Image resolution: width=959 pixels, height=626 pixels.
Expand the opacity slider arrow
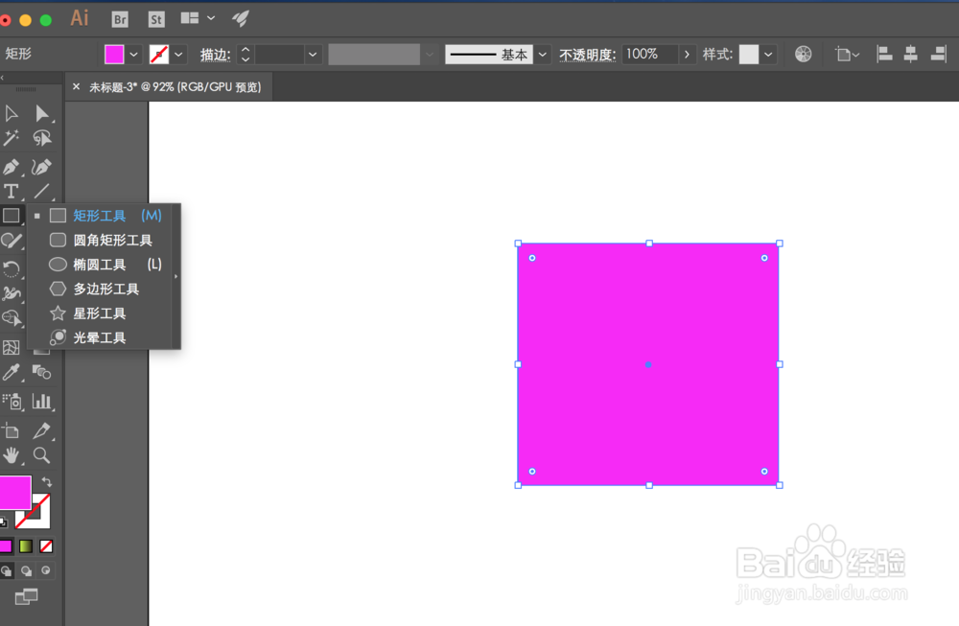(687, 55)
